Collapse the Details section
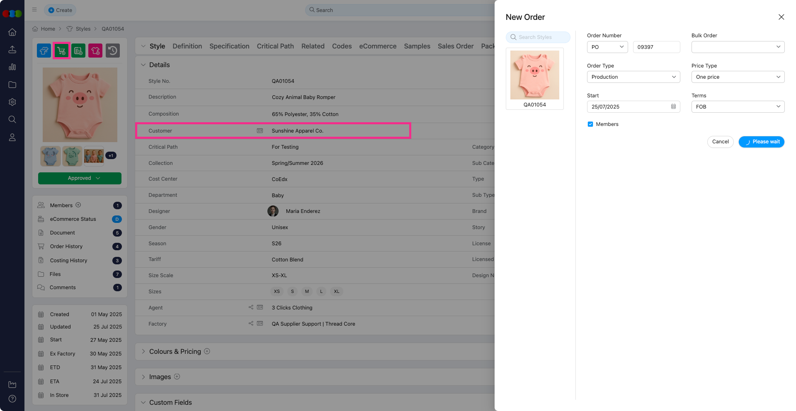 coord(143,65)
